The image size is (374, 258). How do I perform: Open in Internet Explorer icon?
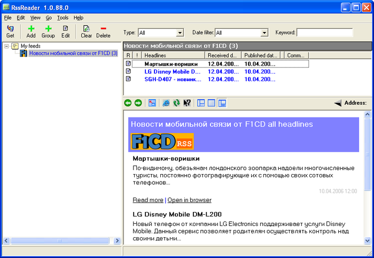coord(166,103)
